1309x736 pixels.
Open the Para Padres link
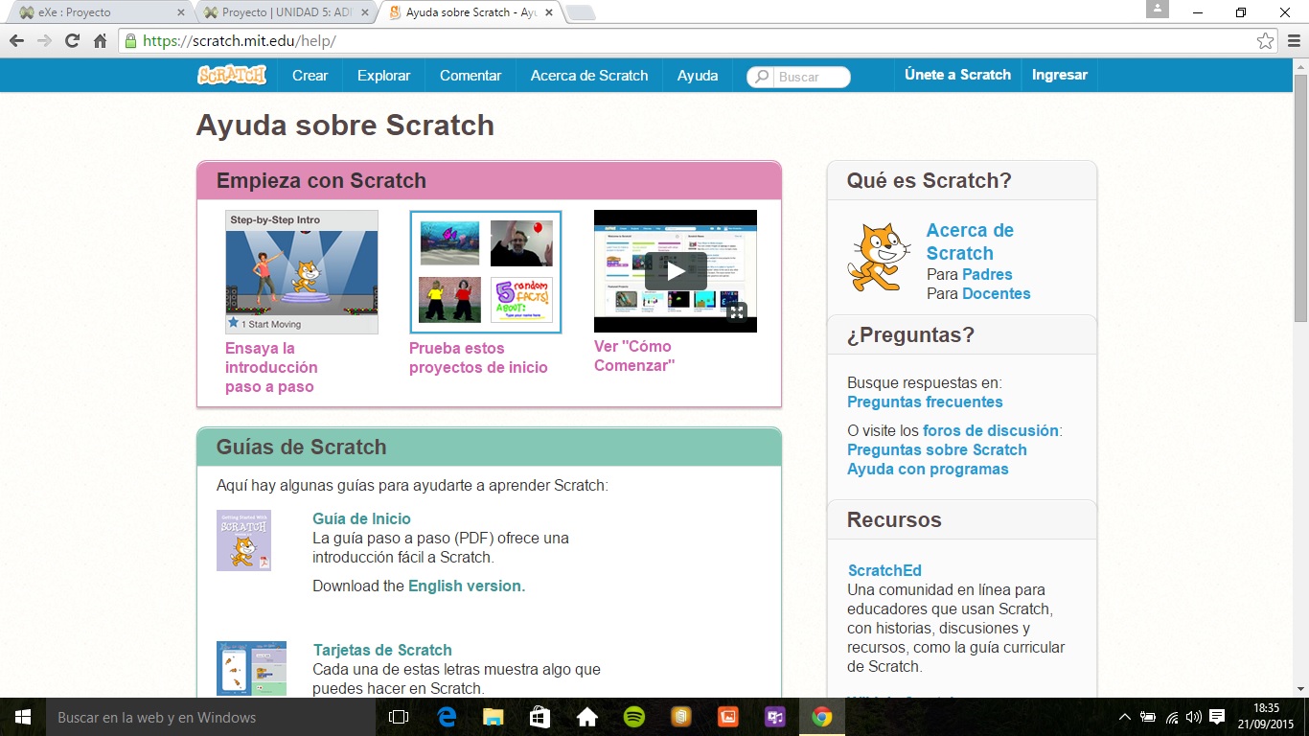(x=987, y=275)
